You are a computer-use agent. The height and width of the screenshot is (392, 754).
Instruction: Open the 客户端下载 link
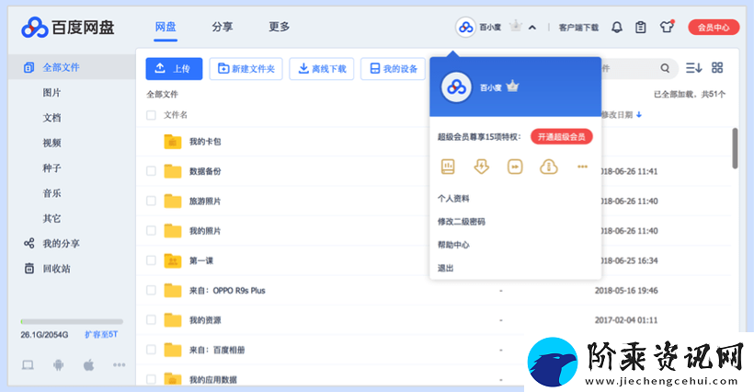click(x=578, y=28)
